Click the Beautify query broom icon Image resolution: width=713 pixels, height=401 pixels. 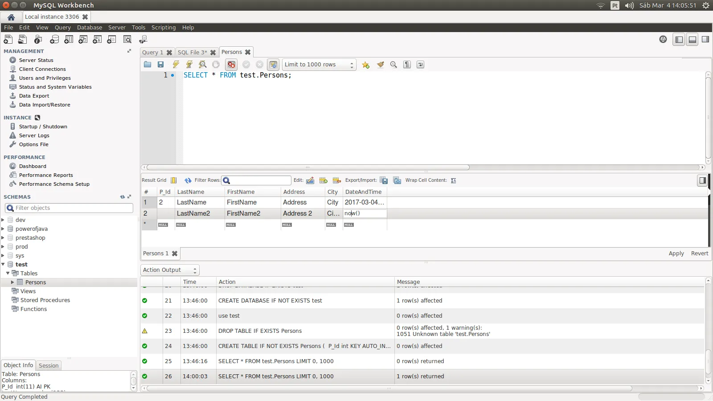click(x=380, y=65)
